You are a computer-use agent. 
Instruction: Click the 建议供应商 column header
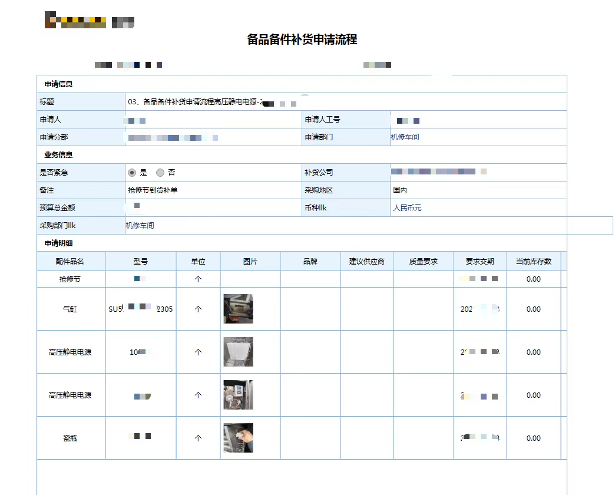click(x=367, y=262)
